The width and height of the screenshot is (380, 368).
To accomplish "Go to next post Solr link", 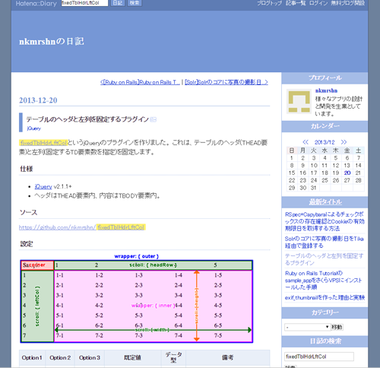I will pos(226,82).
